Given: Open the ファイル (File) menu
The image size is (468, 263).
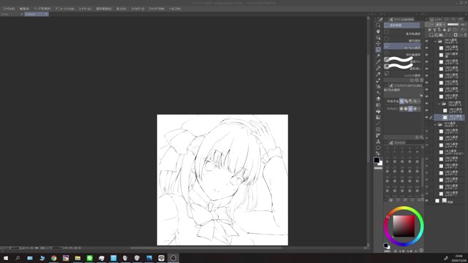Looking at the screenshot, I should 9,9.
